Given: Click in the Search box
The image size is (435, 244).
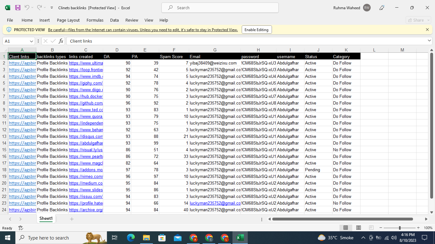Looking at the screenshot, I should [x=220, y=8].
